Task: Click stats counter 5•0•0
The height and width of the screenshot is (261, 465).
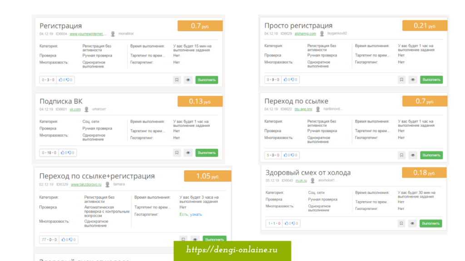Action: (273, 155)
